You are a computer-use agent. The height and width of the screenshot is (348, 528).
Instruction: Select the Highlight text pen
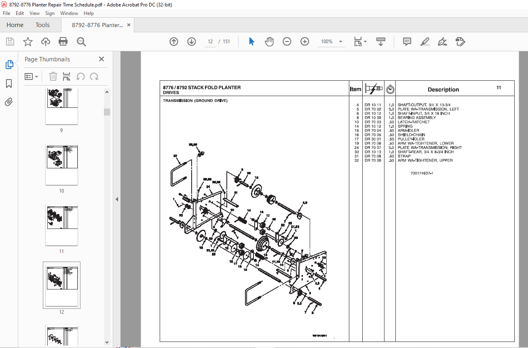[x=425, y=42]
